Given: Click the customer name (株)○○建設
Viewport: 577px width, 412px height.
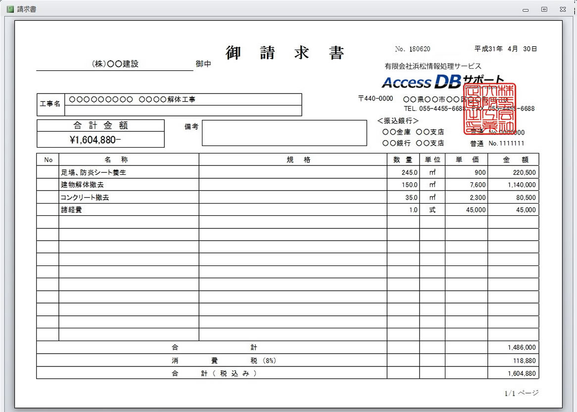Looking at the screenshot, I should tap(115, 64).
